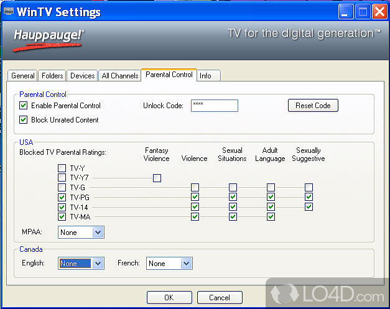Uncheck TV-PG Sexually Suggestive checkbox
390x309 pixels.
tap(309, 197)
